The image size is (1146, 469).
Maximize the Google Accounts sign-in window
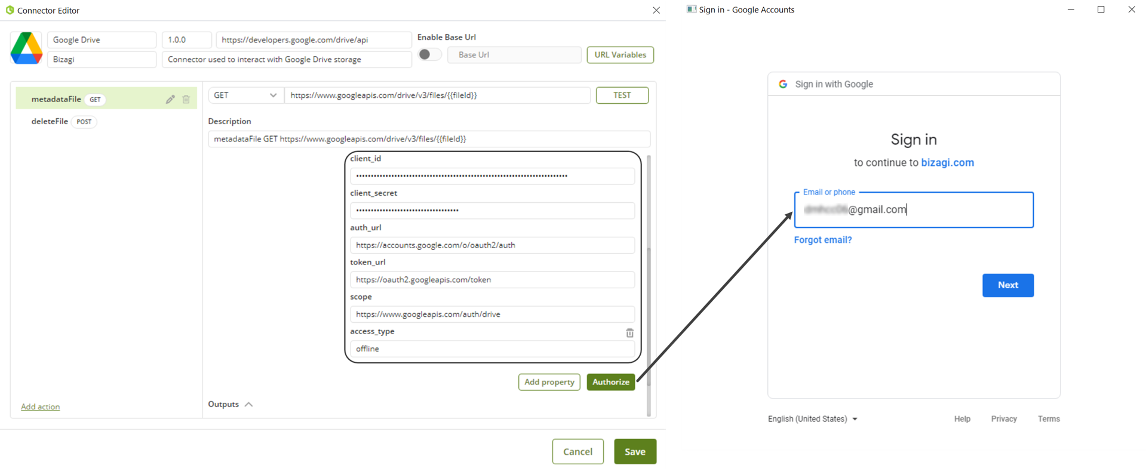(x=1101, y=10)
